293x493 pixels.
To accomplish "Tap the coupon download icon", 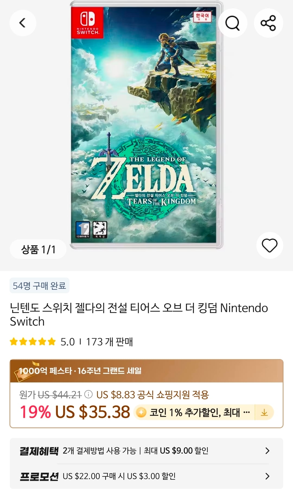I will (264, 412).
